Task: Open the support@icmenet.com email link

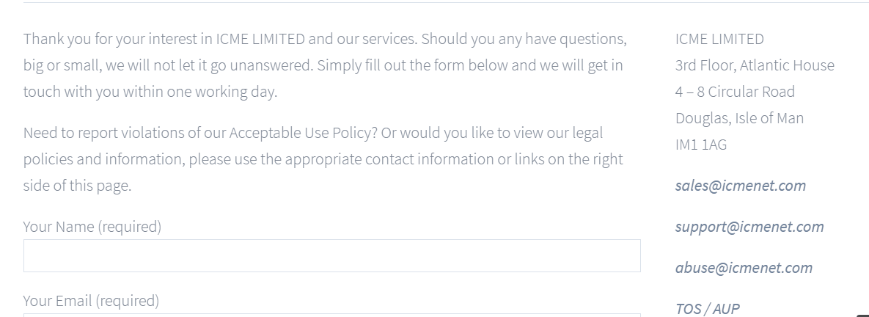Action: [749, 227]
